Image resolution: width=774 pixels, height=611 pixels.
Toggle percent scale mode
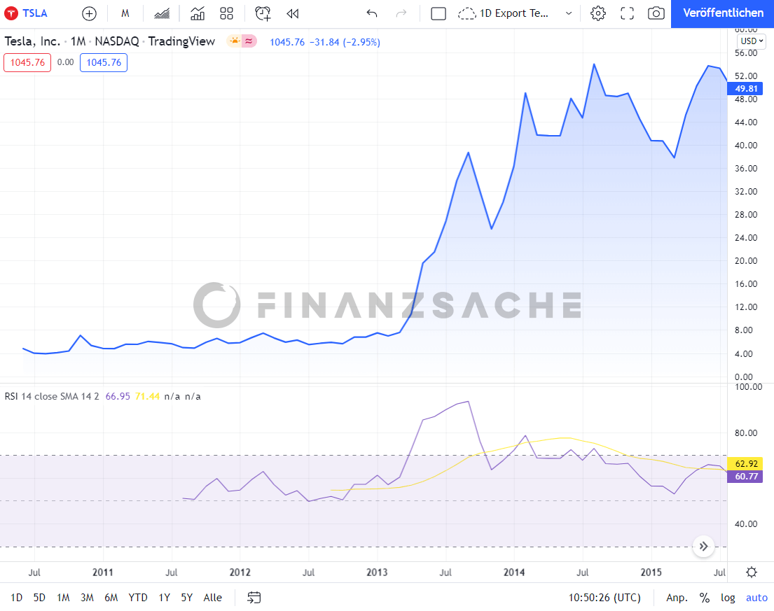(705, 598)
